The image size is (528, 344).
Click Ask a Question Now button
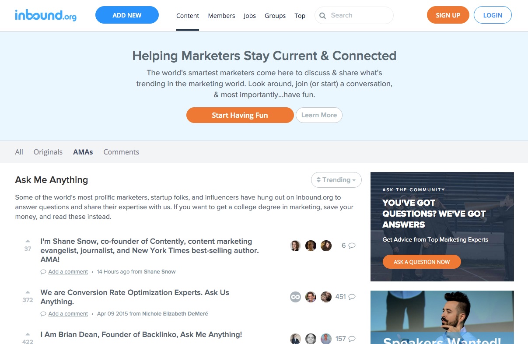click(422, 262)
